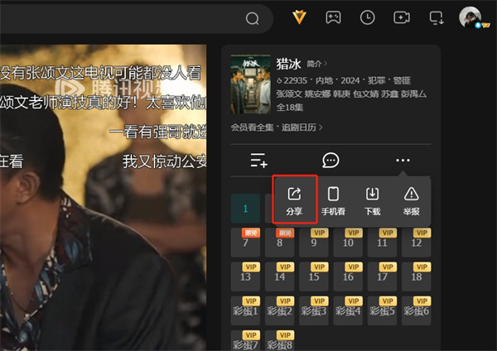Select episode 8
497x351 pixels.
(280, 243)
